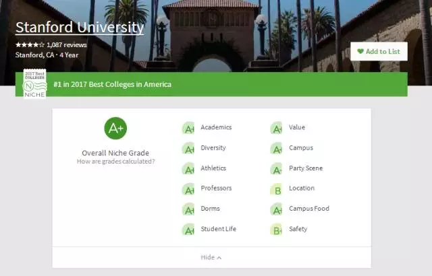Open 'How are grades calculated?' link
The height and width of the screenshot is (276, 432).
[115, 162]
